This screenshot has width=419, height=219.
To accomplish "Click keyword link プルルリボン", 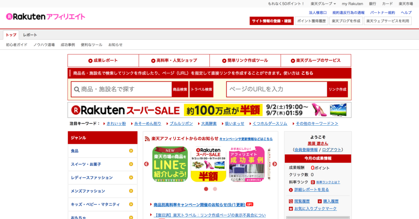I will (x=181, y=124).
